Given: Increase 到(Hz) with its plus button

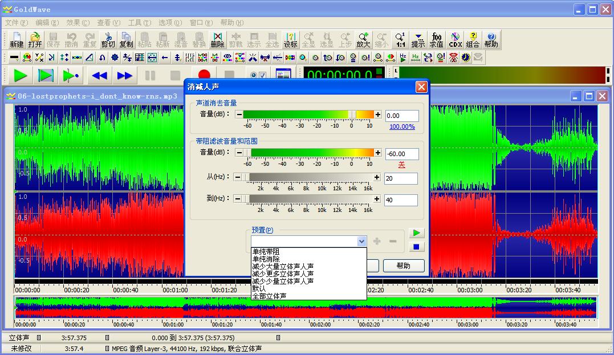Looking at the screenshot, I should [x=377, y=199].
